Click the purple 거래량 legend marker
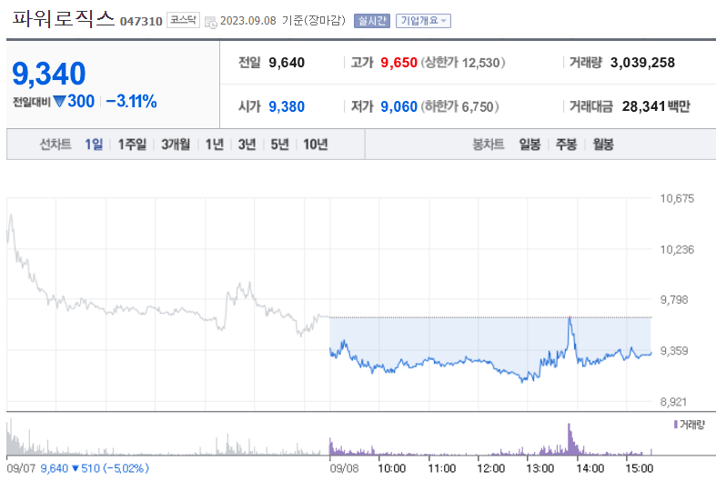Screen dimensions: 716x491 tap(675, 425)
